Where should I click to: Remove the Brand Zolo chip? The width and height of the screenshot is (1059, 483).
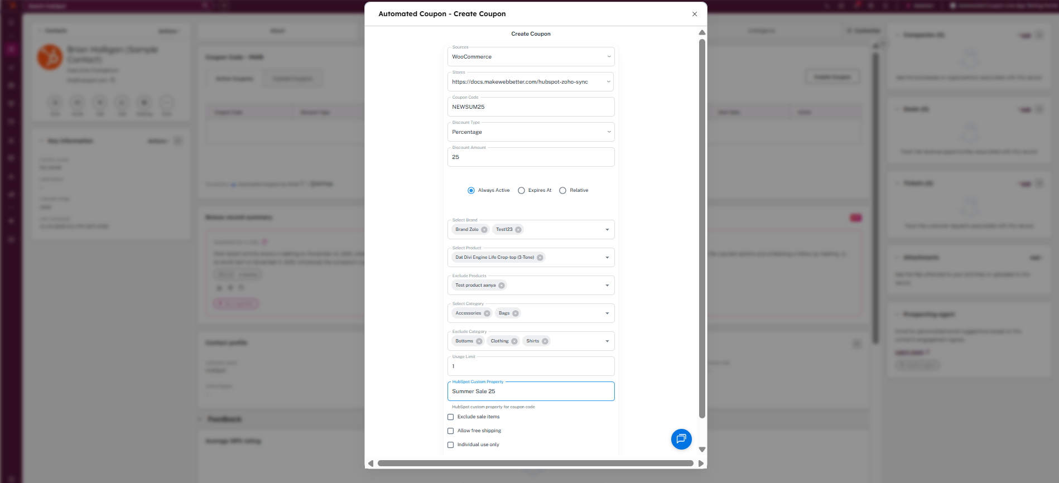[484, 230]
